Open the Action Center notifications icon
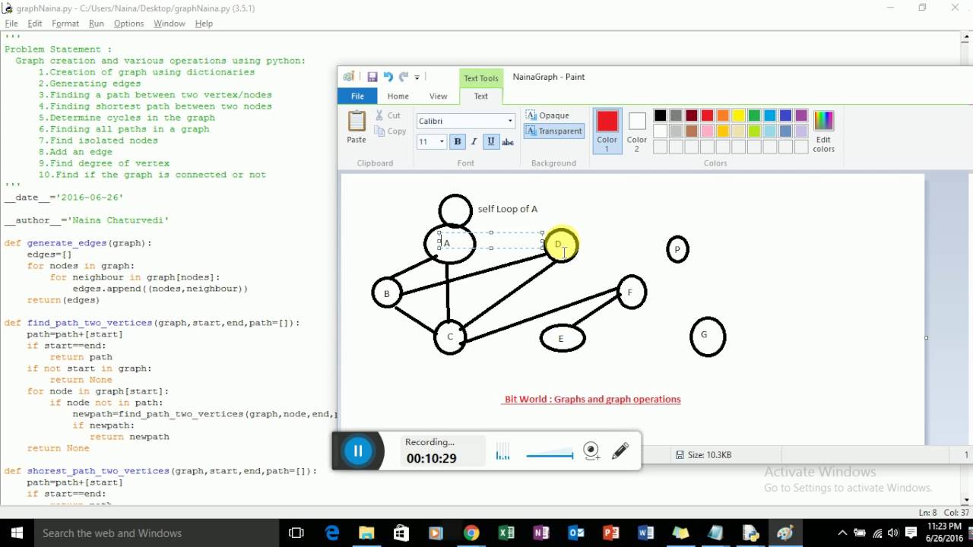 tap(911, 533)
